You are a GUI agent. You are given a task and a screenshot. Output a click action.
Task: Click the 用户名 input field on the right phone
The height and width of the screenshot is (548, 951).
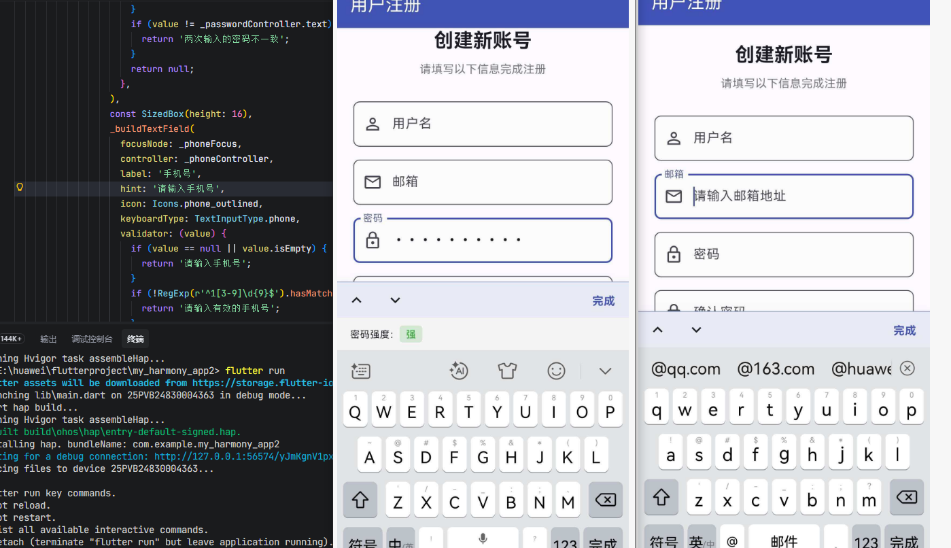pos(784,137)
